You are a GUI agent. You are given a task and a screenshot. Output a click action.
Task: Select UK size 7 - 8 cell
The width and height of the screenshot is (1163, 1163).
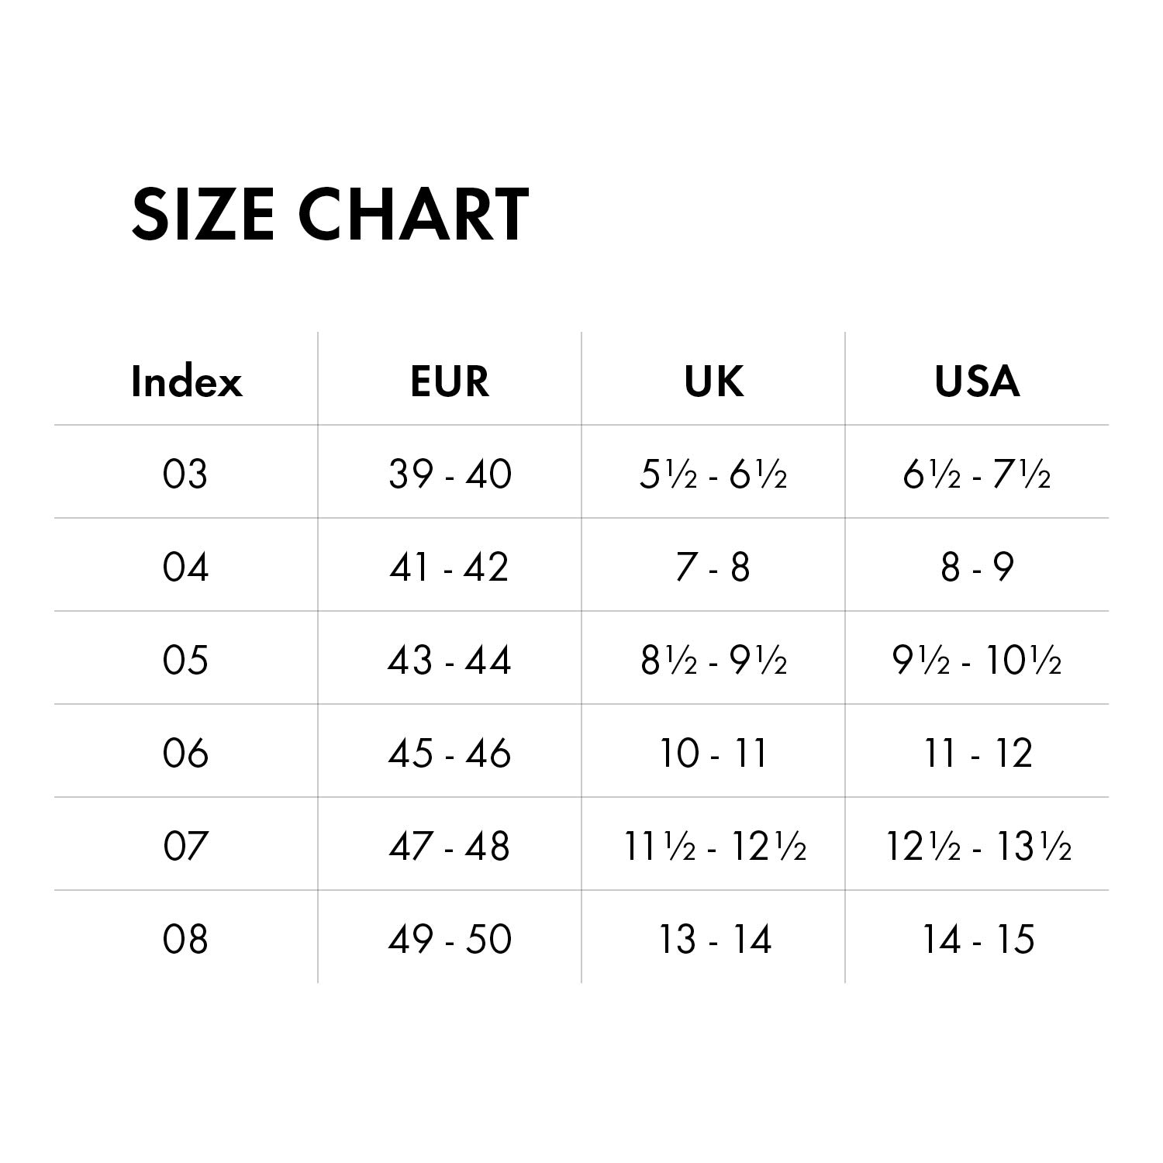pos(713,567)
